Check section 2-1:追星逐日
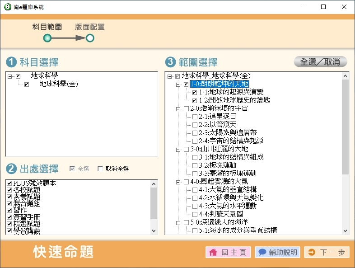 pyautogui.click(x=195, y=117)
